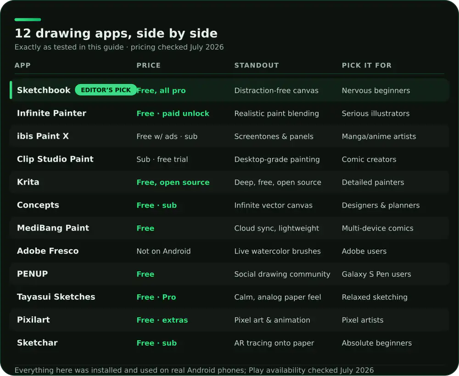
Task: Select the ibis Paint X name
Action: point(43,136)
